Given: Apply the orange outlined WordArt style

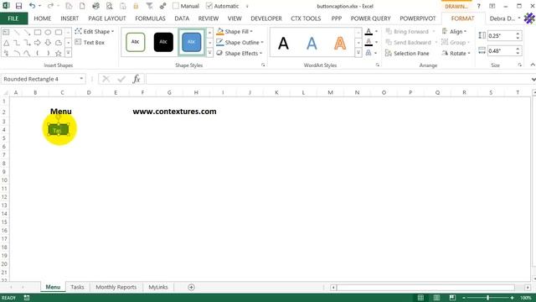Looking at the screenshot, I should tap(340, 43).
